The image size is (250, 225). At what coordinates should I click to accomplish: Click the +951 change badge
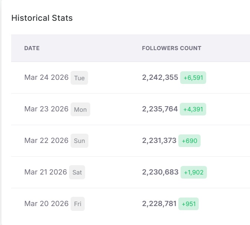pyautogui.click(x=189, y=204)
